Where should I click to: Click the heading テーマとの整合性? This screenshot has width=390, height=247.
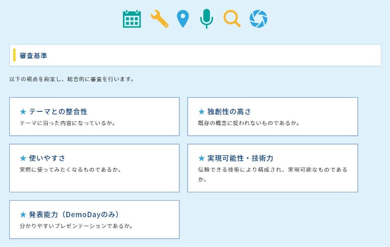point(58,112)
